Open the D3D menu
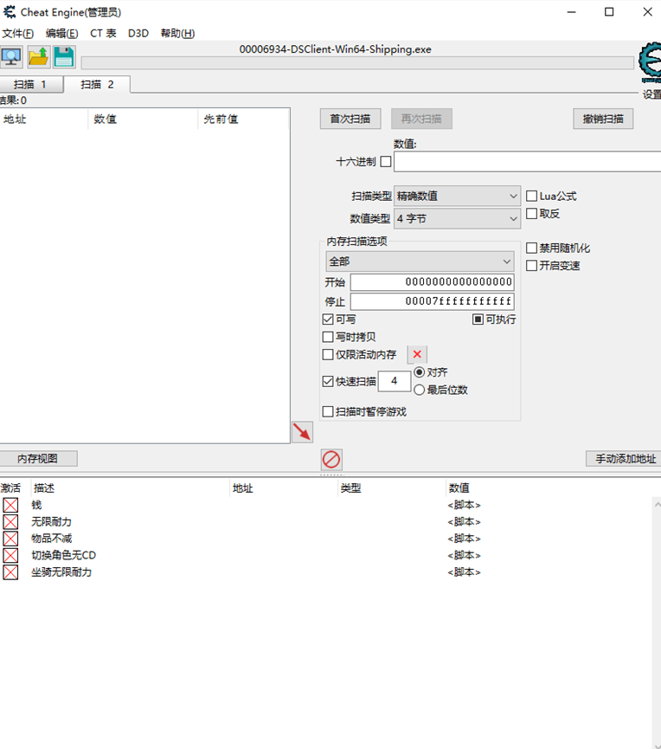 [x=138, y=34]
